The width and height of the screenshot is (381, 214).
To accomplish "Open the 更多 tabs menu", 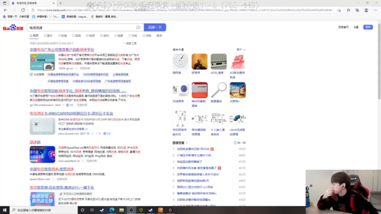I will click(159, 36).
